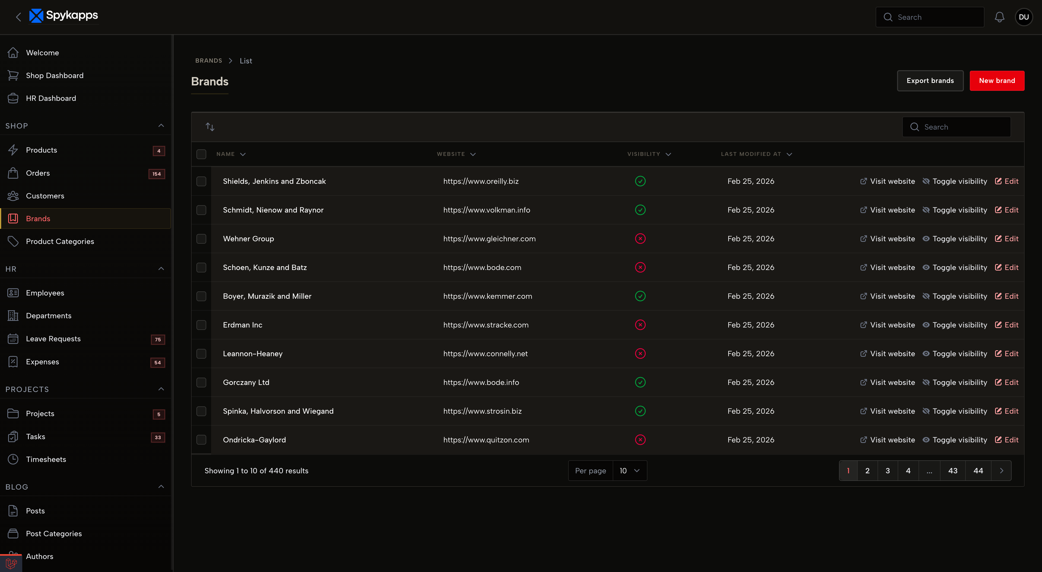Click Visit website icon for Erdman Inc
The height and width of the screenshot is (572, 1042).
point(863,325)
